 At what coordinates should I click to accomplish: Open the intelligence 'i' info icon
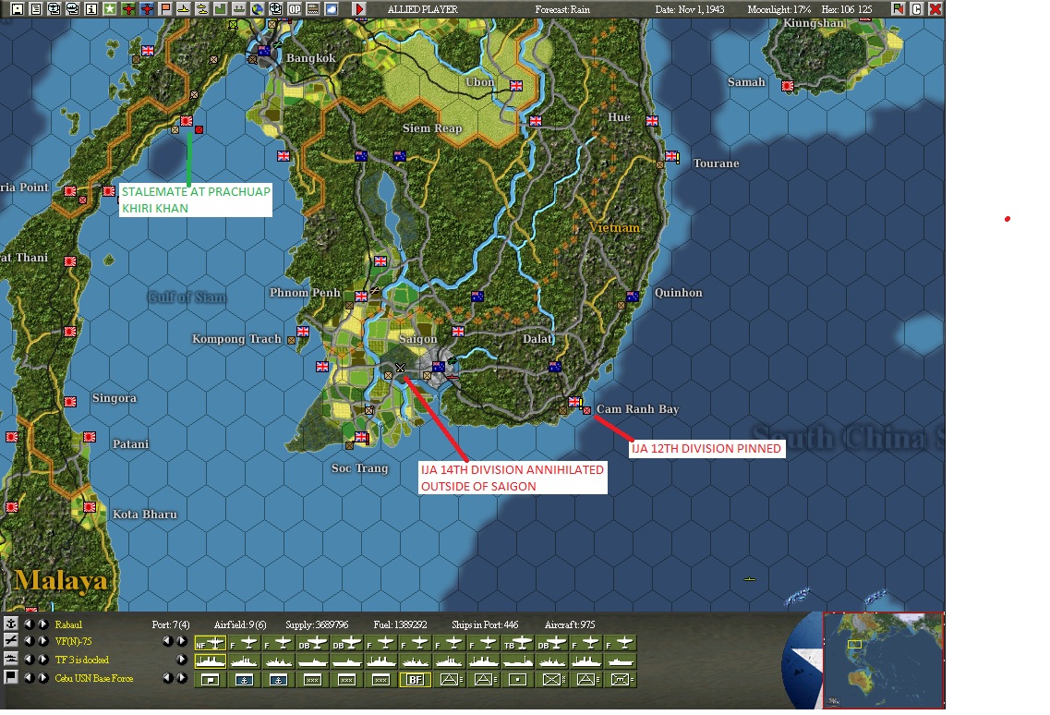click(91, 8)
